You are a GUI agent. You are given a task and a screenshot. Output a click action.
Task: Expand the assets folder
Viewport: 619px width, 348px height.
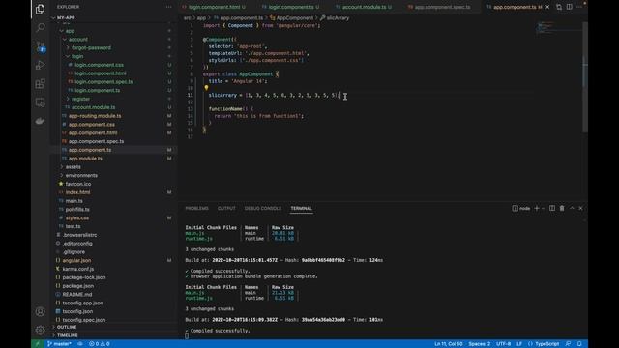pyautogui.click(x=114, y=166)
